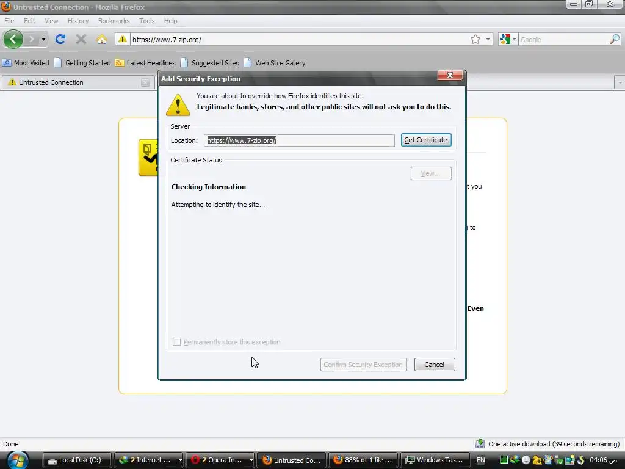Open the list all tabs dropdown
This screenshot has width=625, height=469.
point(620,82)
